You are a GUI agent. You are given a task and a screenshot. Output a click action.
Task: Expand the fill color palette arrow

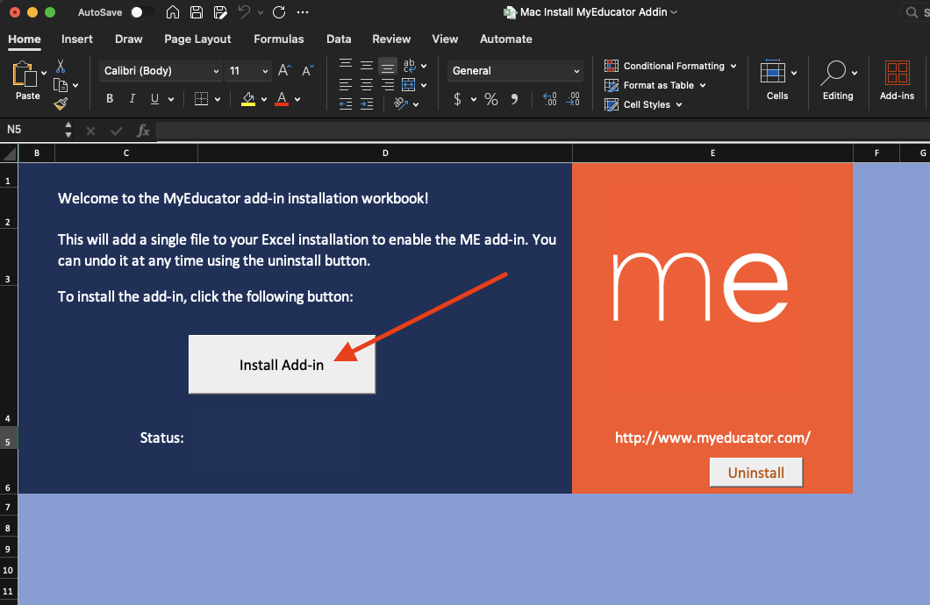264,100
